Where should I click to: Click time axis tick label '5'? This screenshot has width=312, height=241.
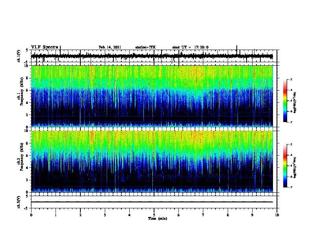point(154,215)
